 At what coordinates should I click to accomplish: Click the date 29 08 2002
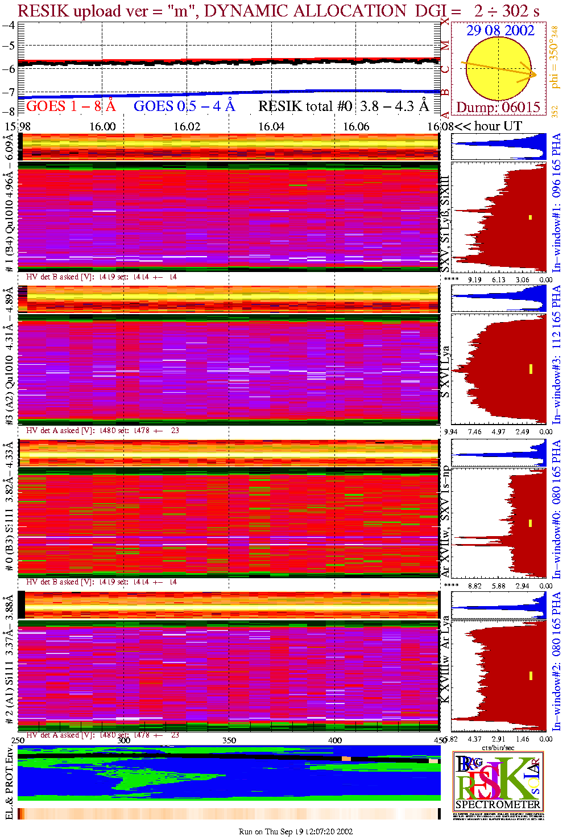point(500,31)
